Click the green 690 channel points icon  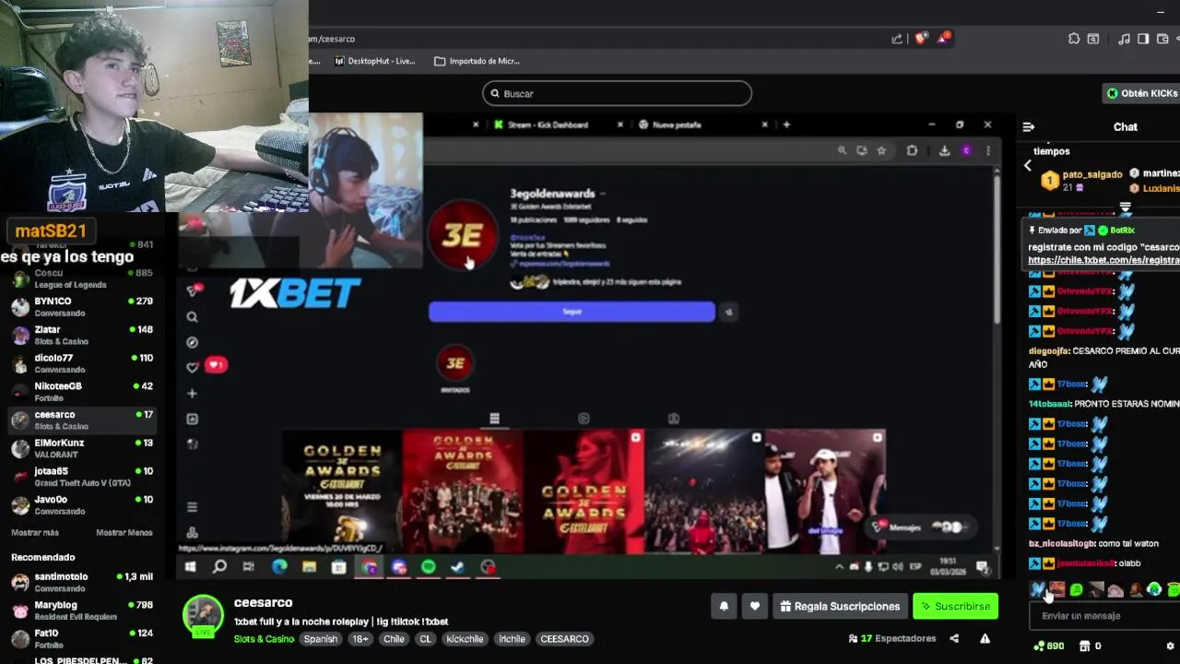pos(1049,646)
